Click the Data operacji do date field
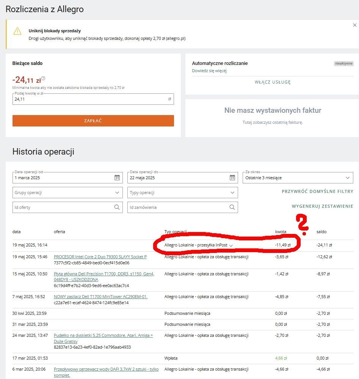This screenshot has width=359, height=379. tap(183, 178)
